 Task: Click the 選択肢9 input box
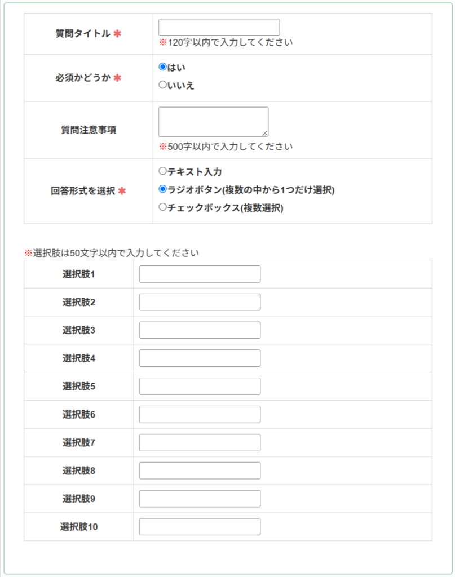click(x=200, y=499)
